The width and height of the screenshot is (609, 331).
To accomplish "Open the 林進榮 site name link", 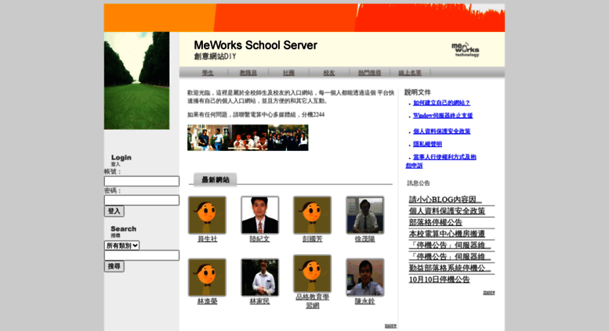I will pyautogui.click(x=208, y=301).
